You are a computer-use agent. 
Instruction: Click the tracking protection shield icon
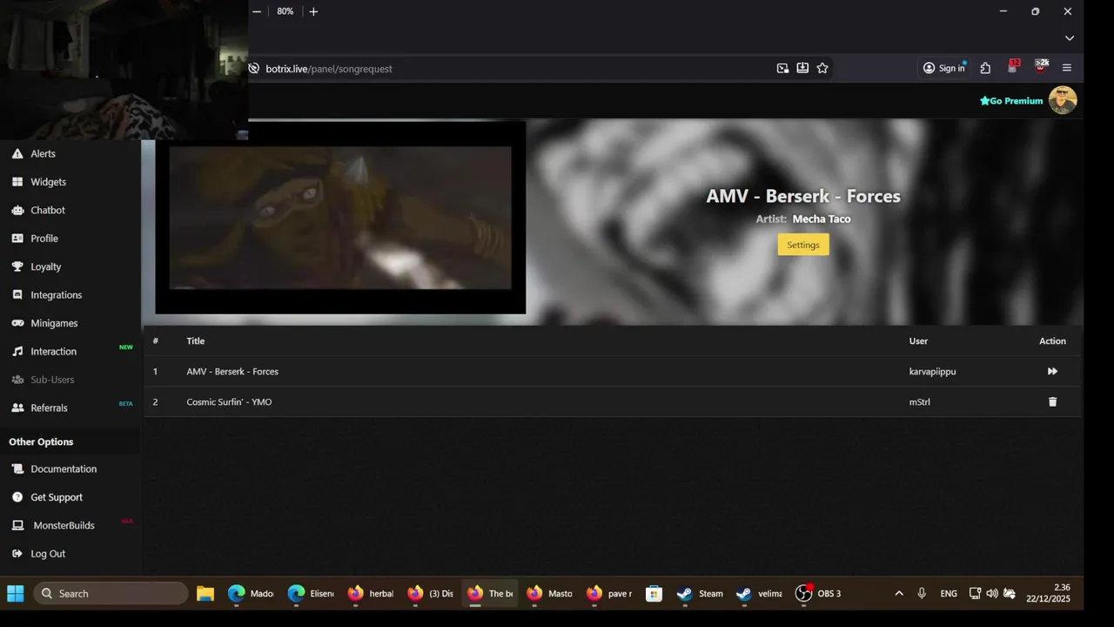(254, 69)
